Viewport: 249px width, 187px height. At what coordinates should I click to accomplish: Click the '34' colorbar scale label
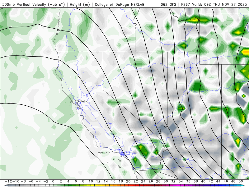click(x=181, y=181)
